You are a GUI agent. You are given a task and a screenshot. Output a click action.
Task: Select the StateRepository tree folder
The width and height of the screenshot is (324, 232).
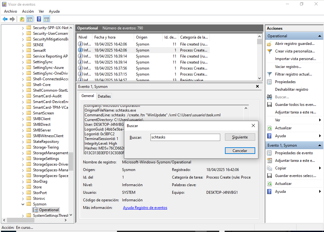(x=46, y=142)
